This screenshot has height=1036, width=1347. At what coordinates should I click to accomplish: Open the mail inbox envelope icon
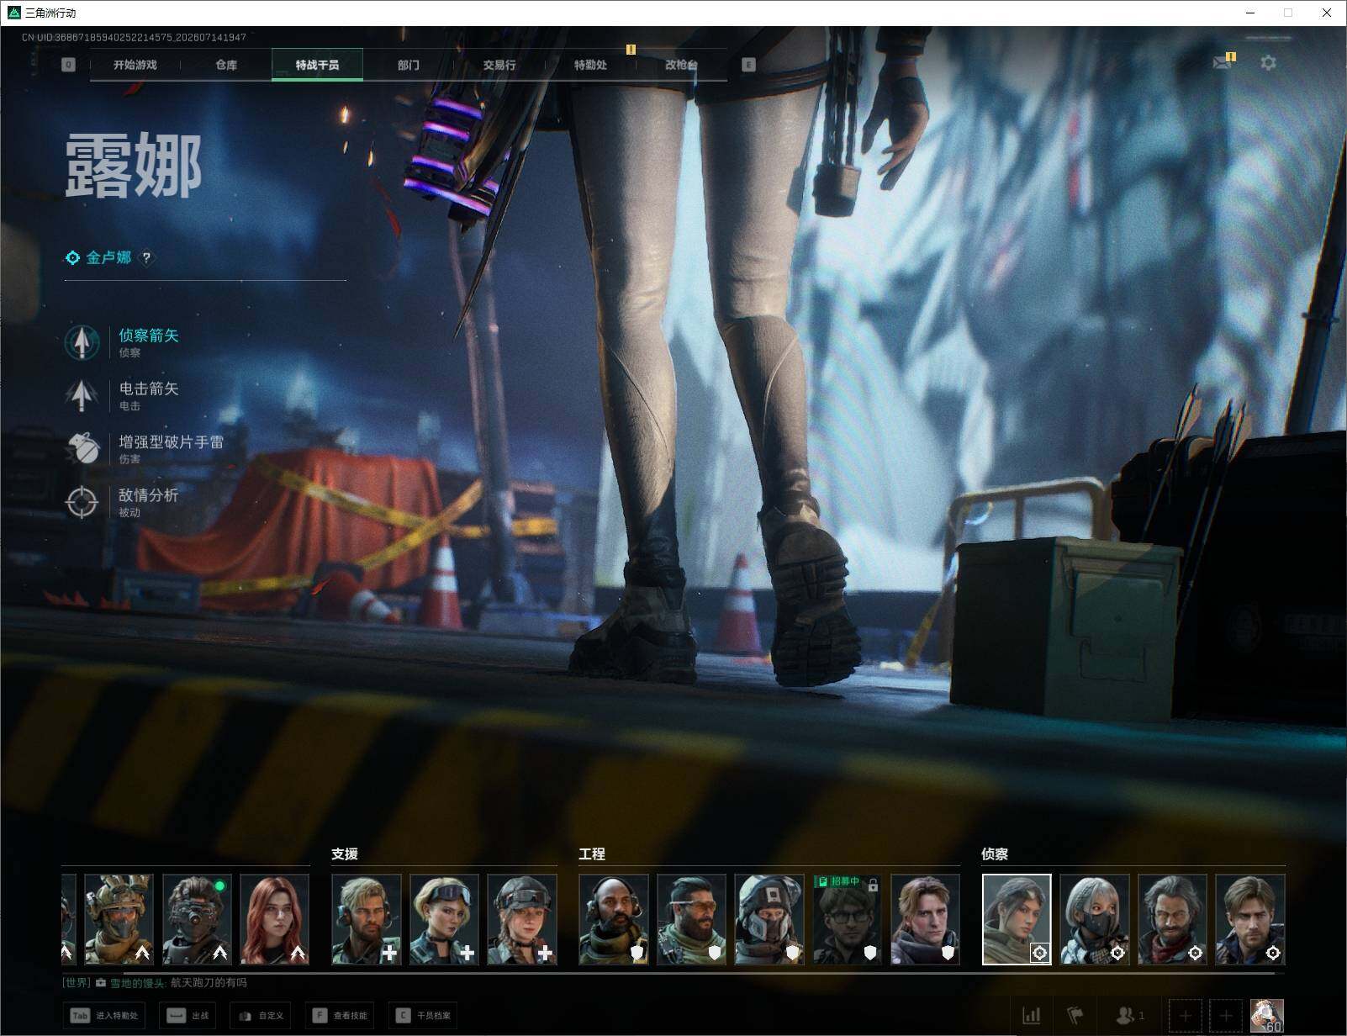click(1222, 62)
